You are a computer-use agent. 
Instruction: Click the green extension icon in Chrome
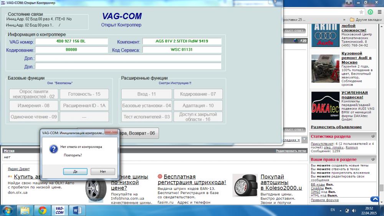click(x=370, y=12)
